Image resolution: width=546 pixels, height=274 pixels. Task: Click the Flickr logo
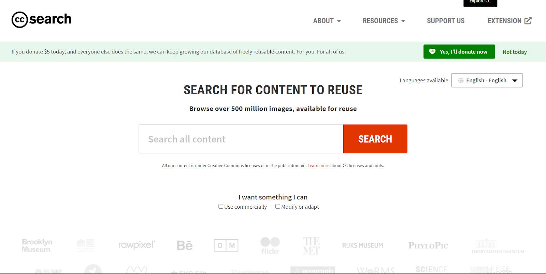[x=270, y=245]
